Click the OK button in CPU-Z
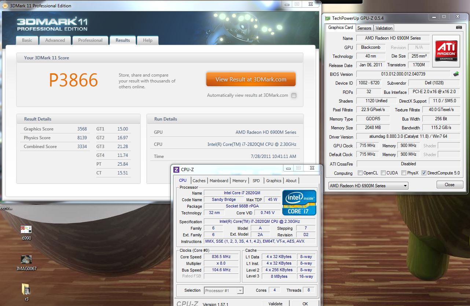 [305, 303]
